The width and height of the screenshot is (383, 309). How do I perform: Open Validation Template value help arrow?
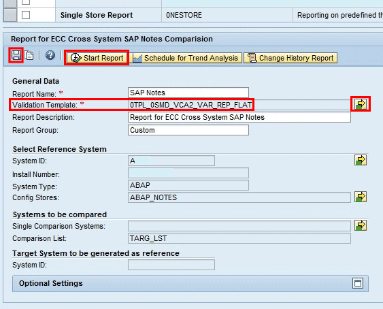tap(361, 103)
